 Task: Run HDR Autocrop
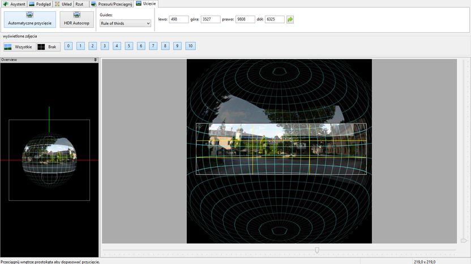tap(76, 19)
